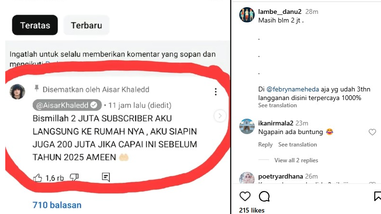Viewport: 381px width, 214px height.
Task: Switch to the Teratas tab
Action: coord(35,25)
